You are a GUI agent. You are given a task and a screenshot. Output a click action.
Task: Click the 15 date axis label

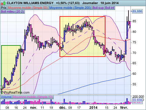107,108
